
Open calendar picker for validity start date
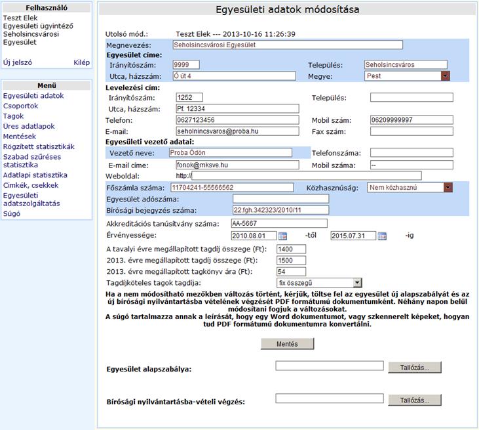(282, 236)
